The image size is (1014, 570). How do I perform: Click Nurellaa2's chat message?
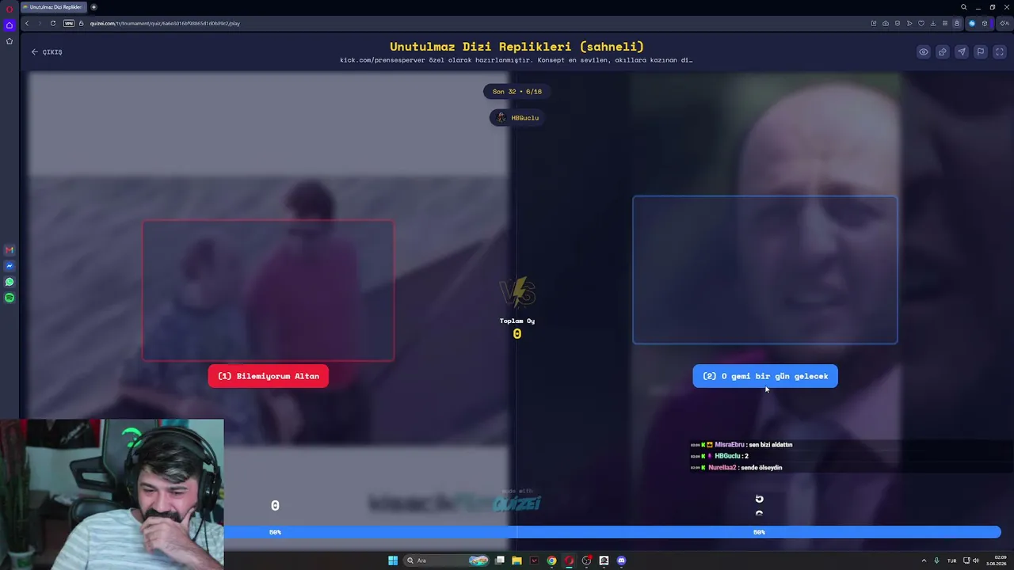(737, 468)
